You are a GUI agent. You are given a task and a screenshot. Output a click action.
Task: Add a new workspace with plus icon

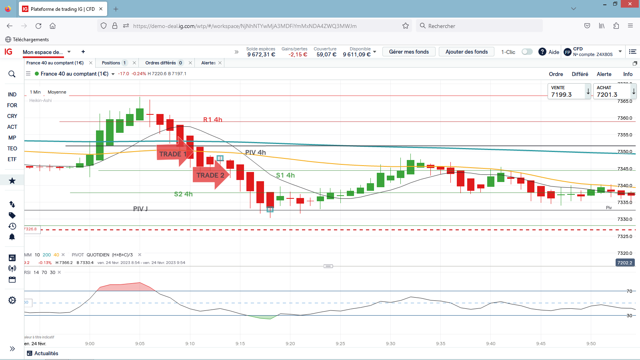pyautogui.click(x=83, y=52)
